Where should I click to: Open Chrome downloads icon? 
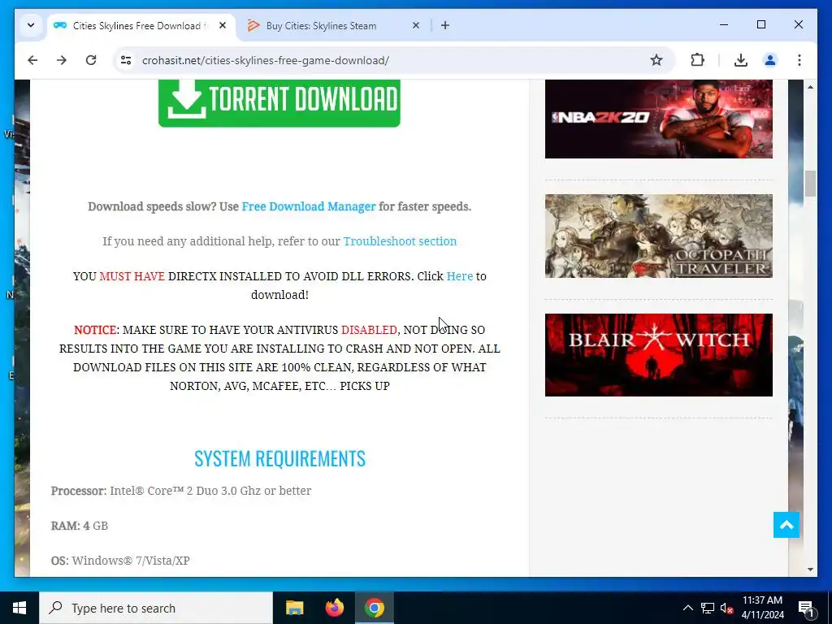(x=741, y=60)
